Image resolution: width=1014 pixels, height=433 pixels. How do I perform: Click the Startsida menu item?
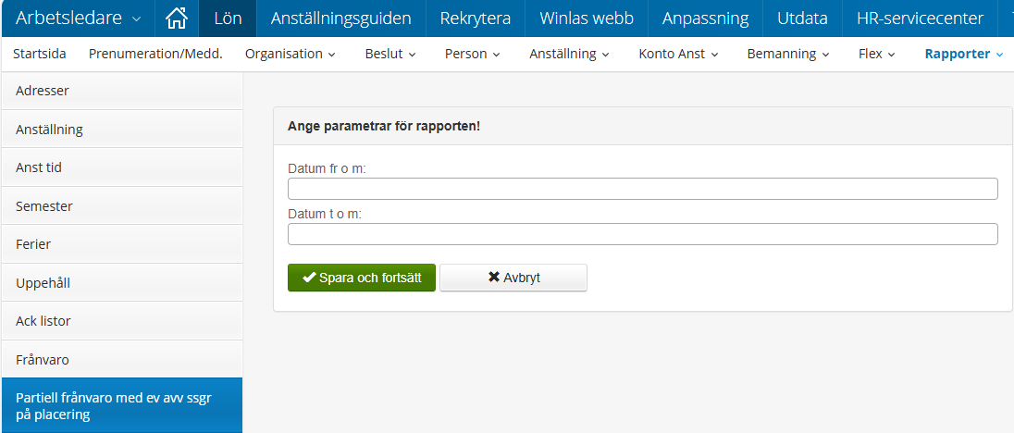click(x=39, y=55)
